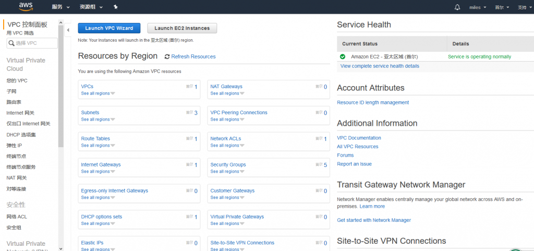The width and height of the screenshot is (534, 251).
Task: Open the 服务 services dropdown menu
Action: click(x=60, y=7)
